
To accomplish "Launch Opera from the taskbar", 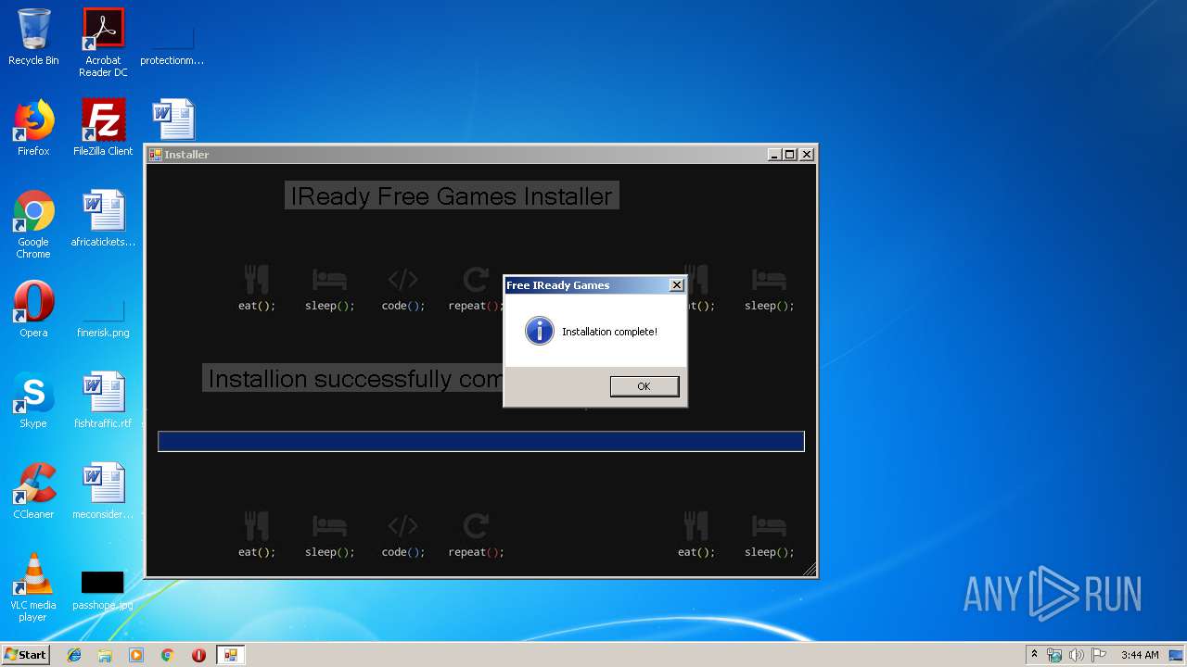I will click(x=198, y=655).
